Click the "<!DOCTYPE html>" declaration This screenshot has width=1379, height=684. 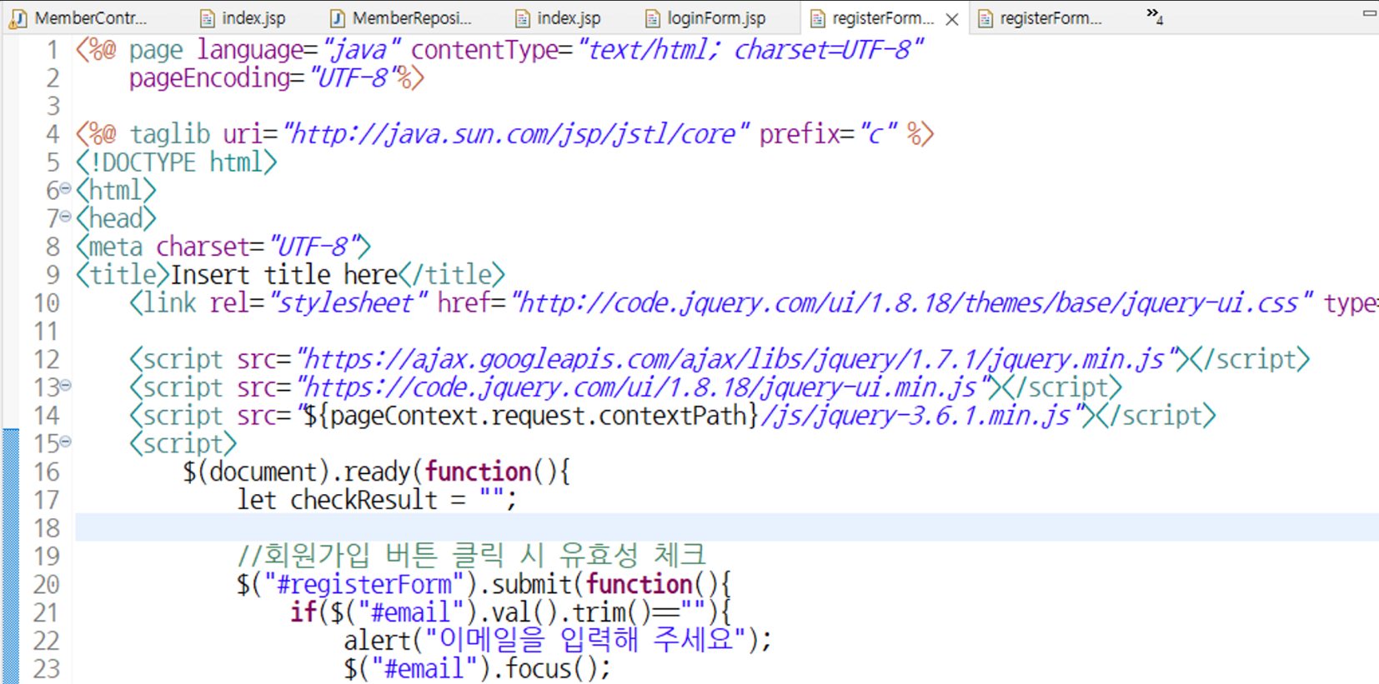[176, 162]
